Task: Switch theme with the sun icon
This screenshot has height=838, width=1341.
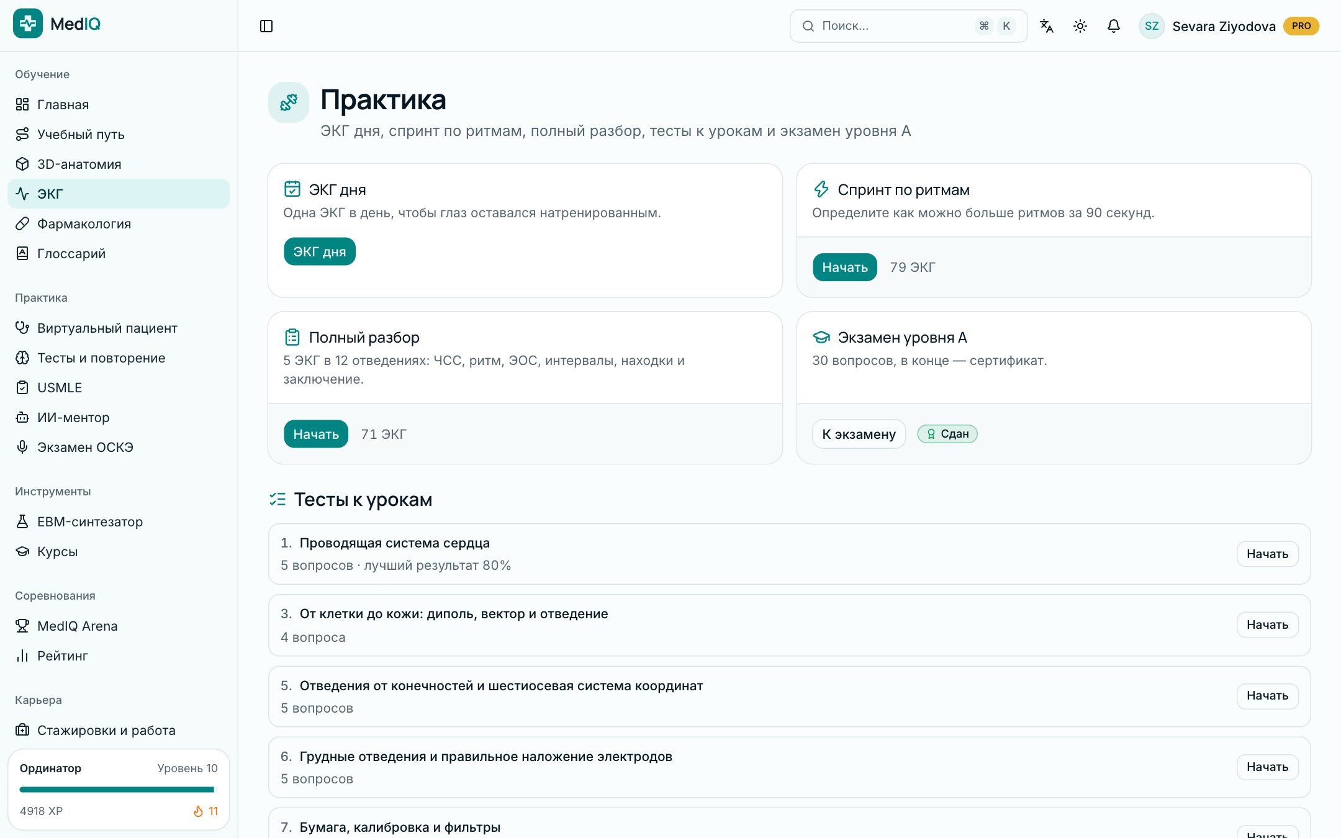Action: coord(1080,26)
